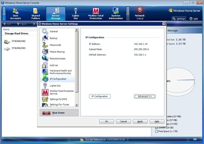Select the Settings for DMS icon
204x144 pixels.
coord(45,99)
